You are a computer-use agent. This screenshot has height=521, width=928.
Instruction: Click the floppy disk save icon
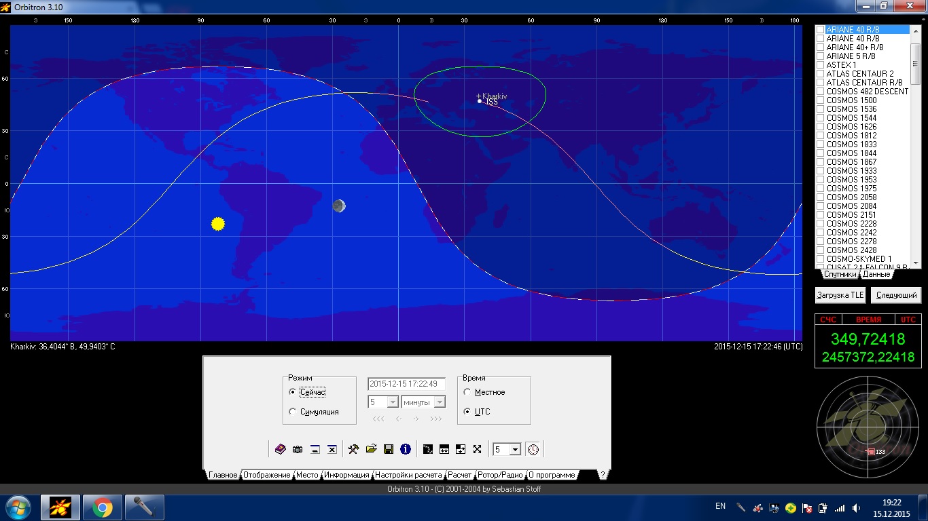pos(389,449)
